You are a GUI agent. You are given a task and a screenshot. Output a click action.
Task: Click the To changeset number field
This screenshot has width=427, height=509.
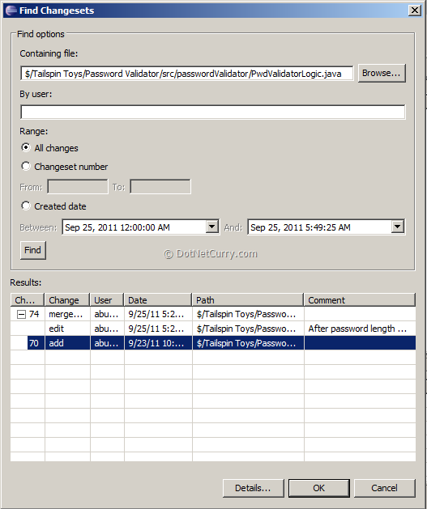point(160,187)
